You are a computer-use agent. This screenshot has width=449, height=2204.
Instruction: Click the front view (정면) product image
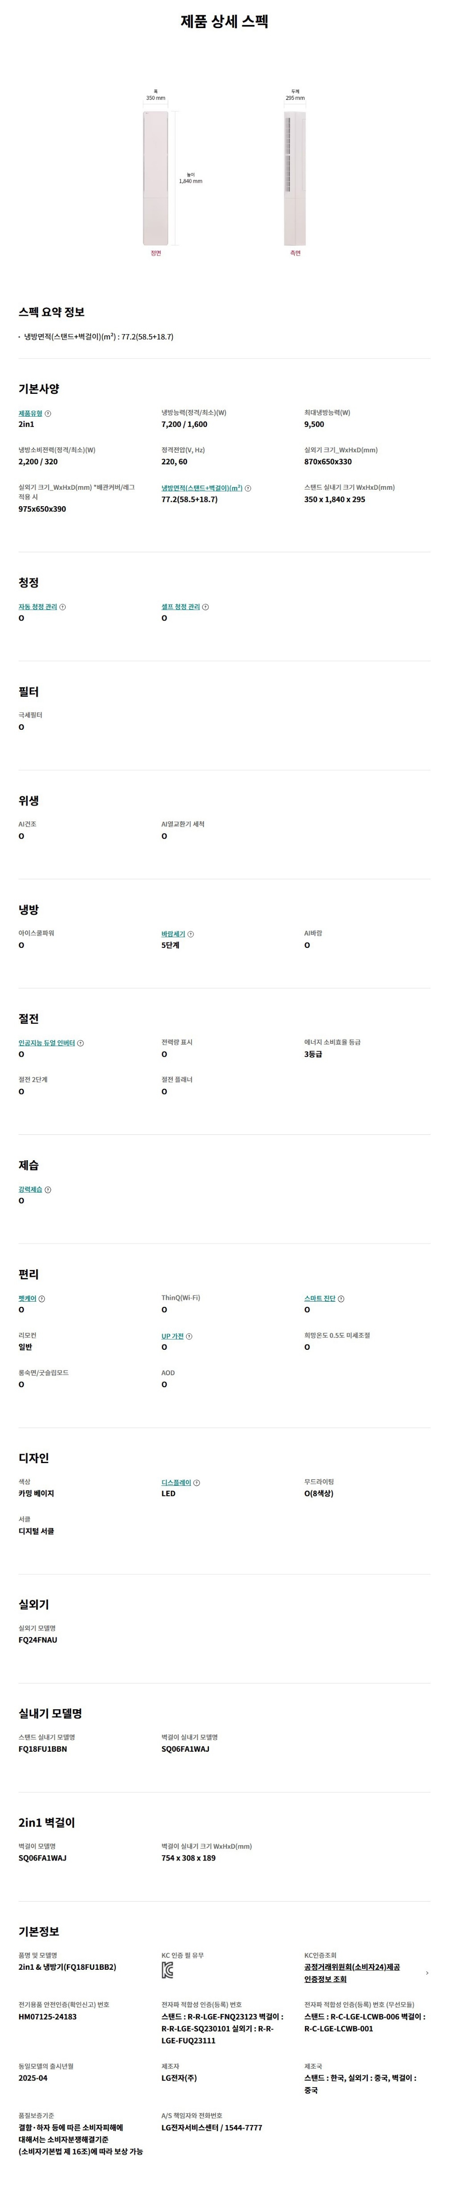click(x=155, y=178)
